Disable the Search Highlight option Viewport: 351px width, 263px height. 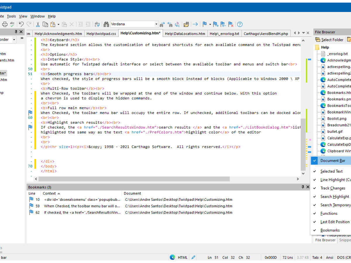(334, 197)
